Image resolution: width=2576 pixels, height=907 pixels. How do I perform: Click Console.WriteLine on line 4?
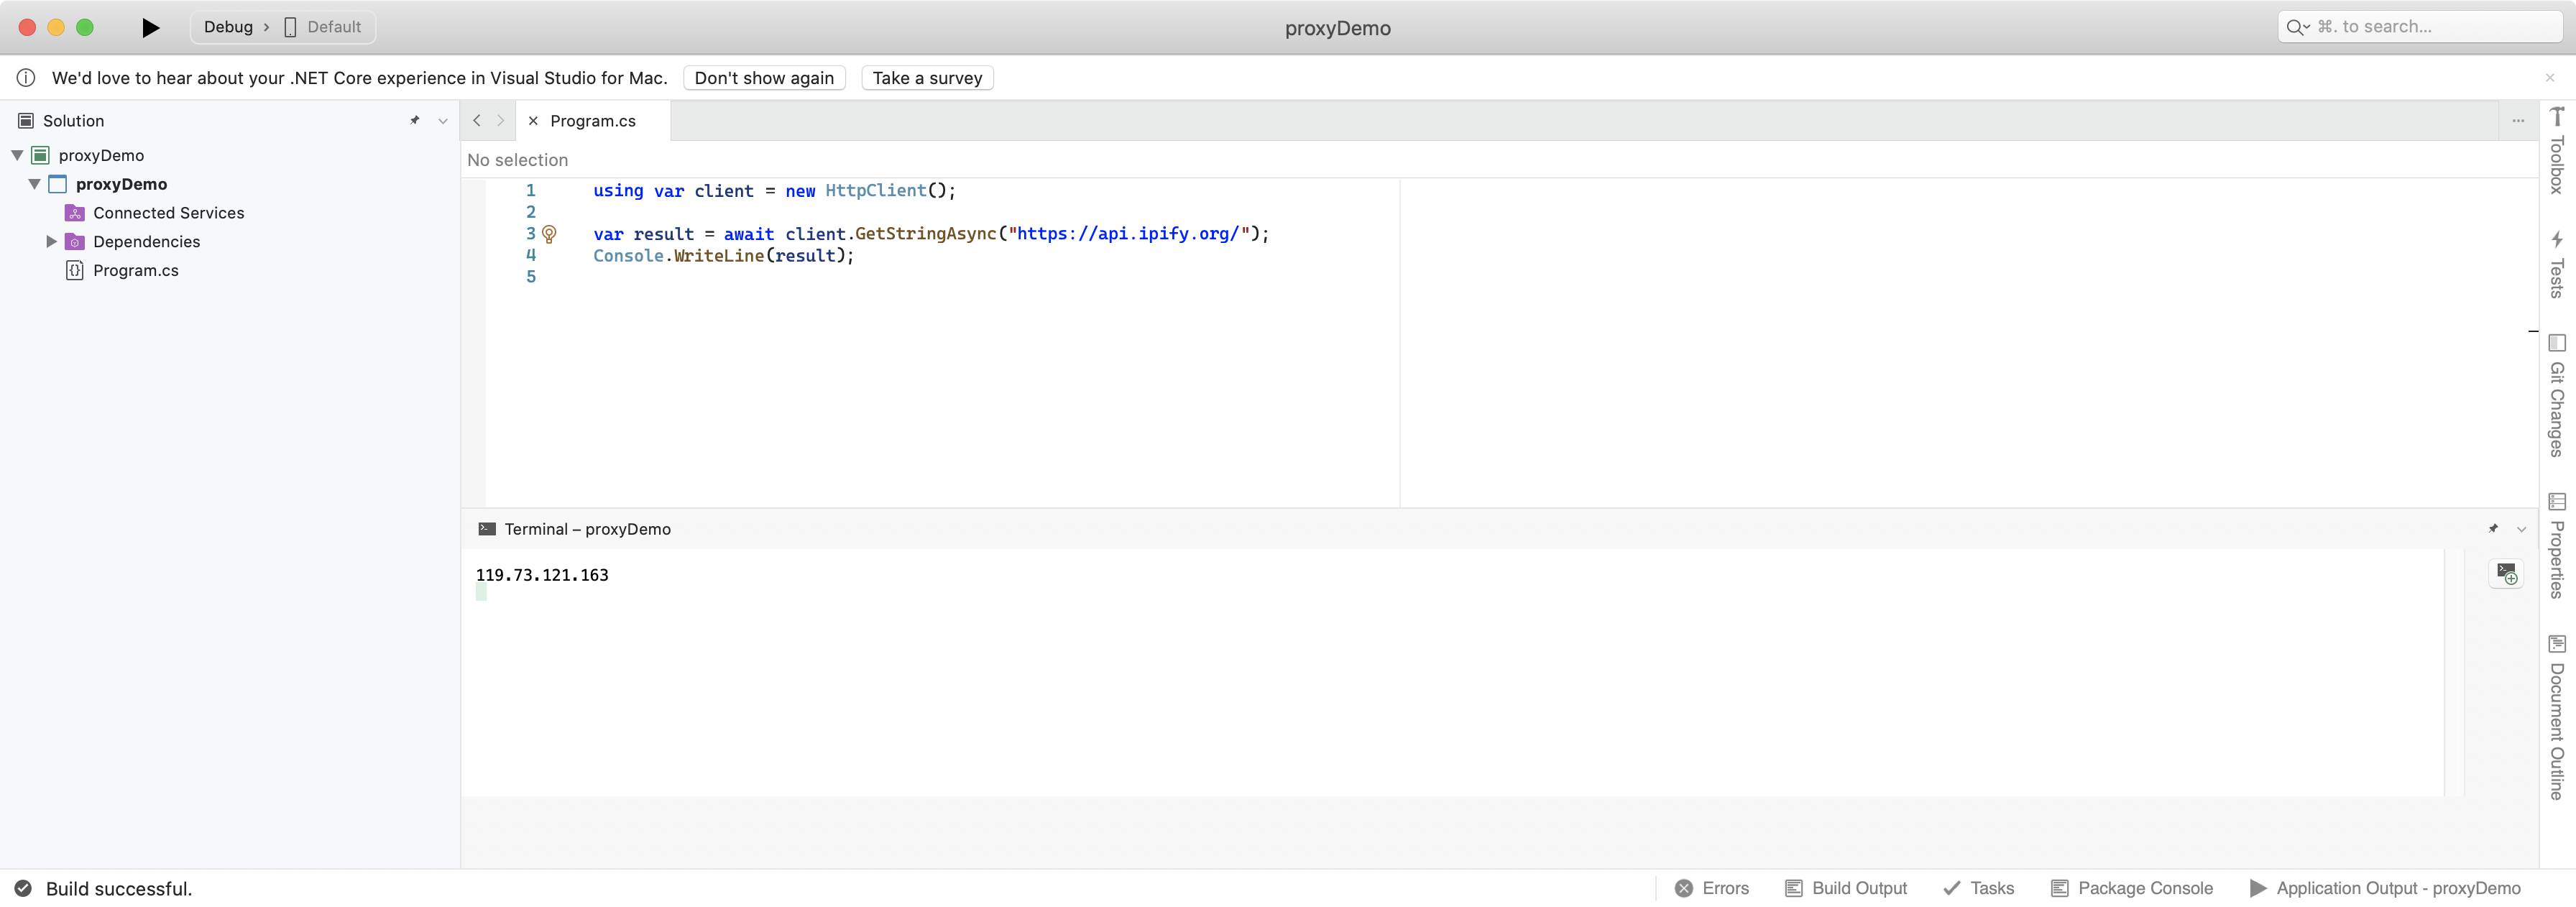tap(678, 256)
